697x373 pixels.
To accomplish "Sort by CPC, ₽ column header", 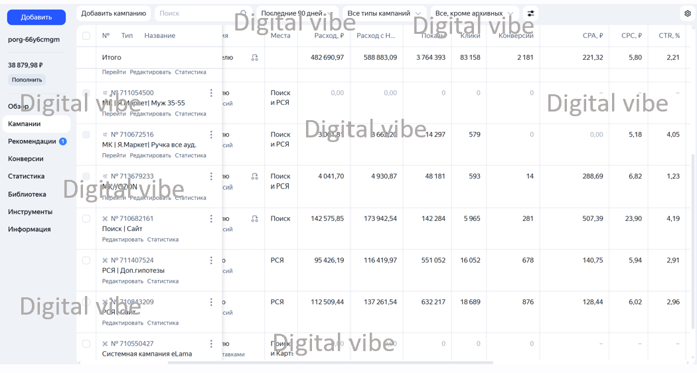I will (x=631, y=36).
